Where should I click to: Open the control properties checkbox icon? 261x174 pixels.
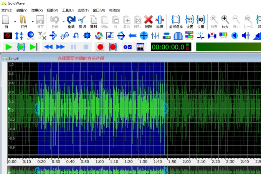click(x=127, y=47)
